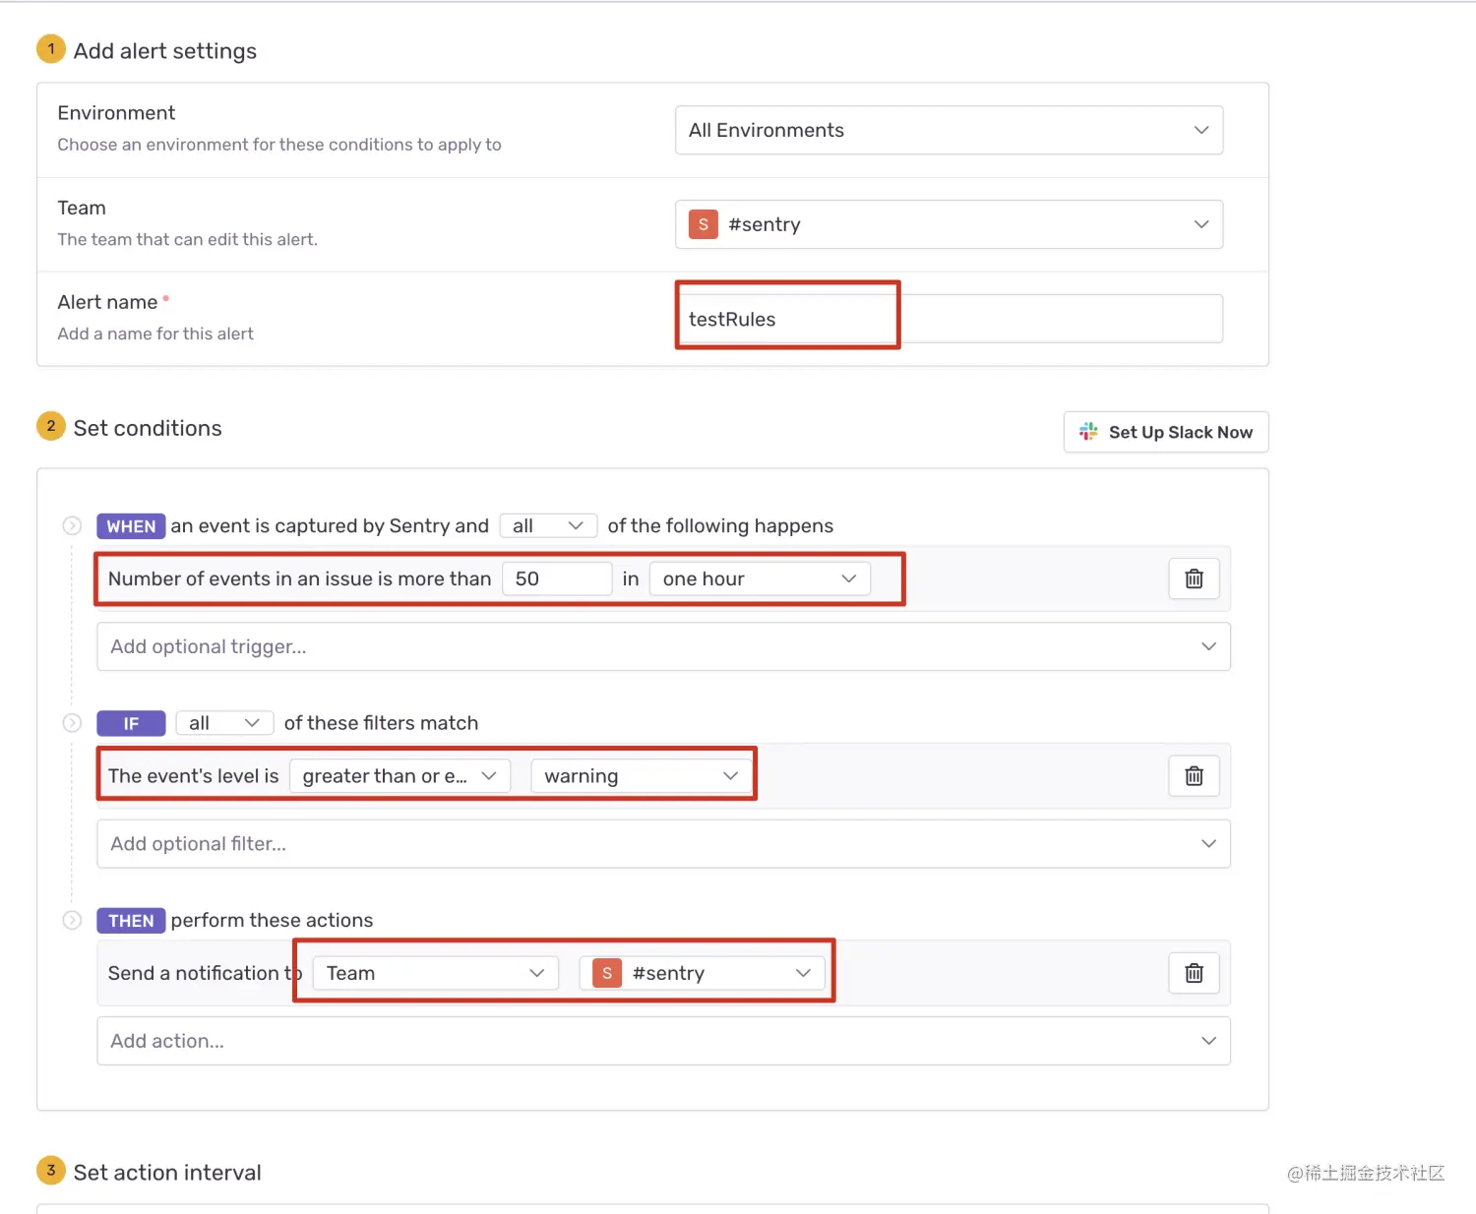This screenshot has width=1476, height=1214.
Task: Collapse the WHEN section circle toggle
Action: coord(72,525)
